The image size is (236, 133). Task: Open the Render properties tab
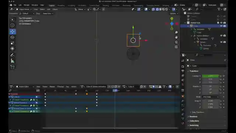click(x=183, y=66)
